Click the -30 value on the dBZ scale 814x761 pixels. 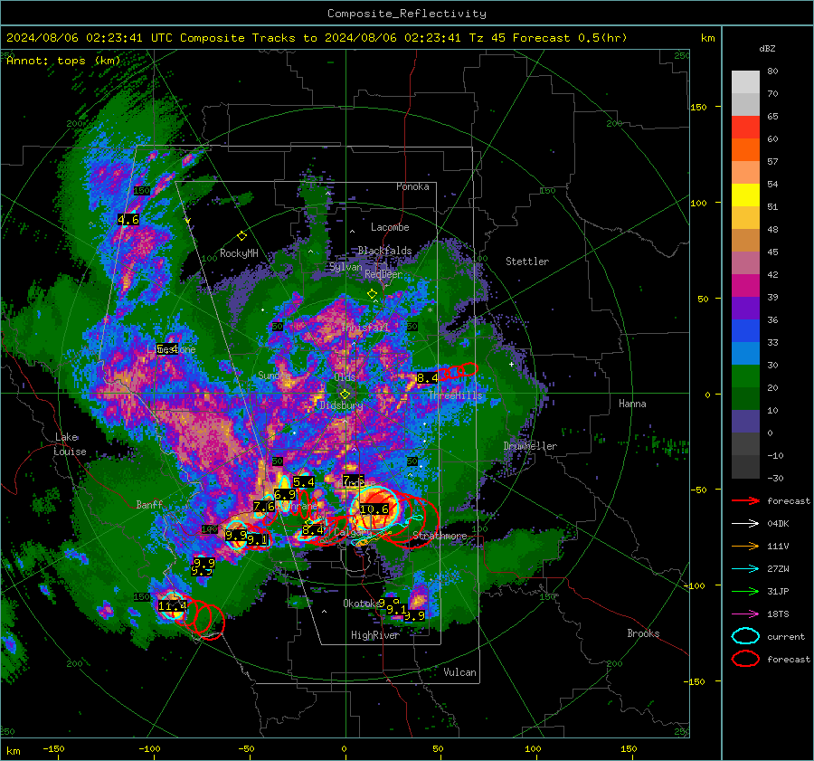[775, 478]
